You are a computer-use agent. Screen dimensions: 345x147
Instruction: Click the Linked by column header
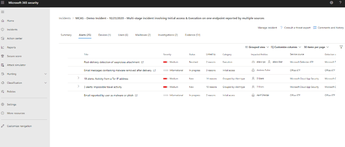click(x=211, y=54)
